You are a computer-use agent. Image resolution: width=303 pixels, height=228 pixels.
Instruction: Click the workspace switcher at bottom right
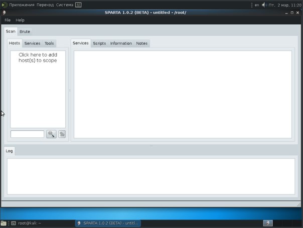click(268, 223)
